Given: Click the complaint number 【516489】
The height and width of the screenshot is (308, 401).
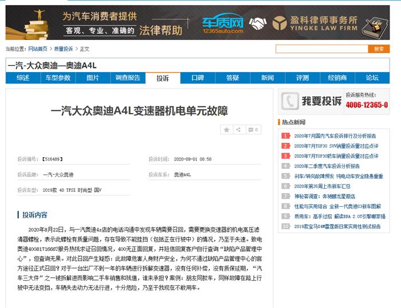Looking at the screenshot, I should click(53, 159).
